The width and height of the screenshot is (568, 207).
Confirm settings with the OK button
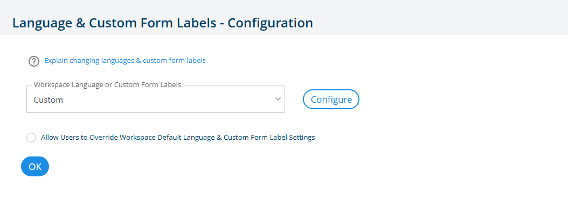(x=35, y=167)
